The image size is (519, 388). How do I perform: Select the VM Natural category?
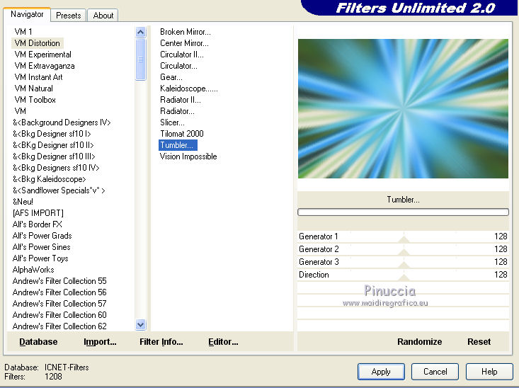[33, 89]
